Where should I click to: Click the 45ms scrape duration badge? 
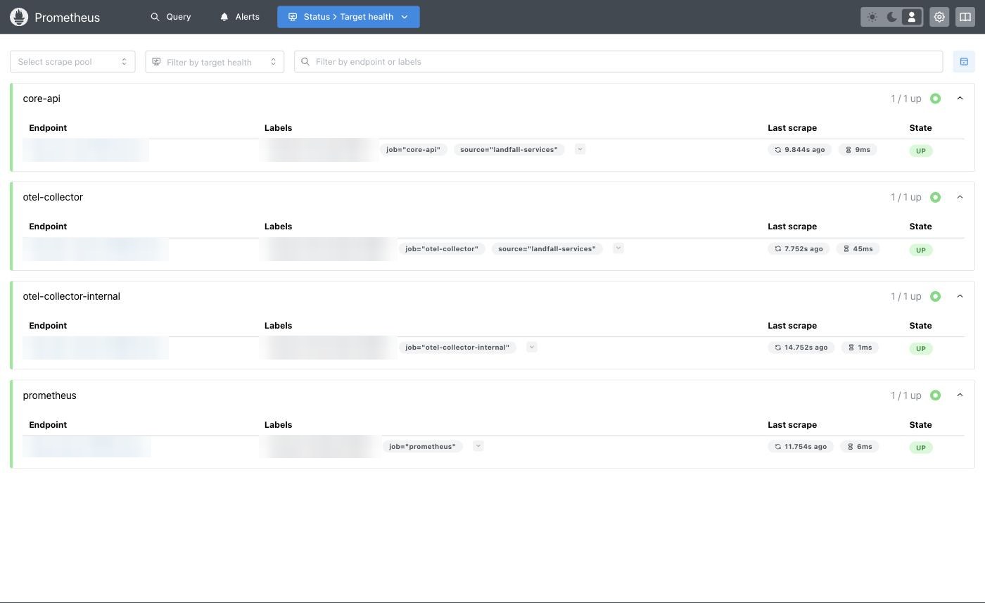(x=858, y=249)
